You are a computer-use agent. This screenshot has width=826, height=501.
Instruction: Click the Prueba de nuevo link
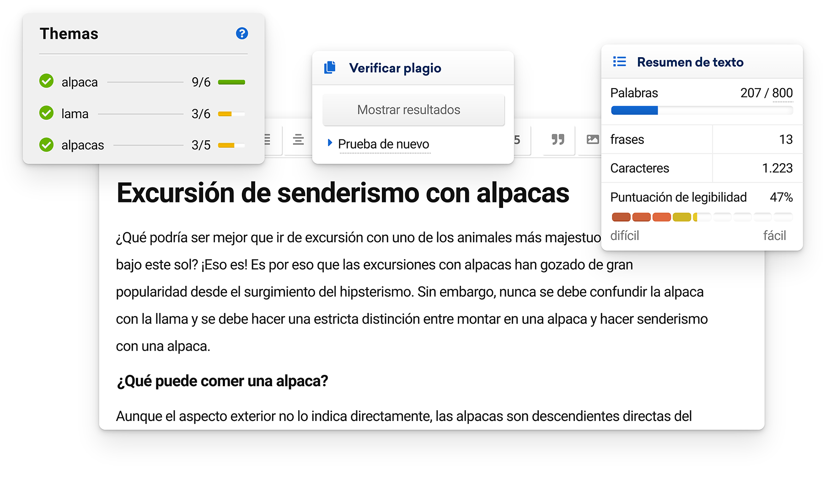click(383, 144)
